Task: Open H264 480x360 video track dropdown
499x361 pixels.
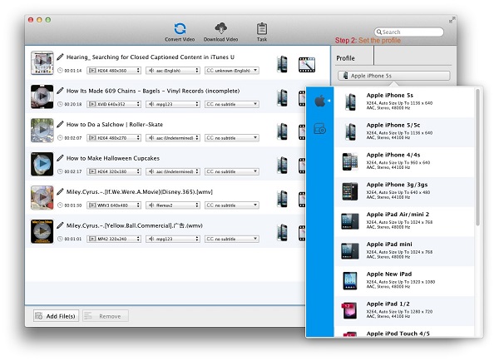Action: [114, 71]
